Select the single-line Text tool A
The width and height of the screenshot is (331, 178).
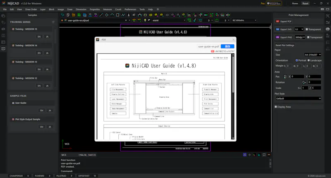tap(129, 15)
